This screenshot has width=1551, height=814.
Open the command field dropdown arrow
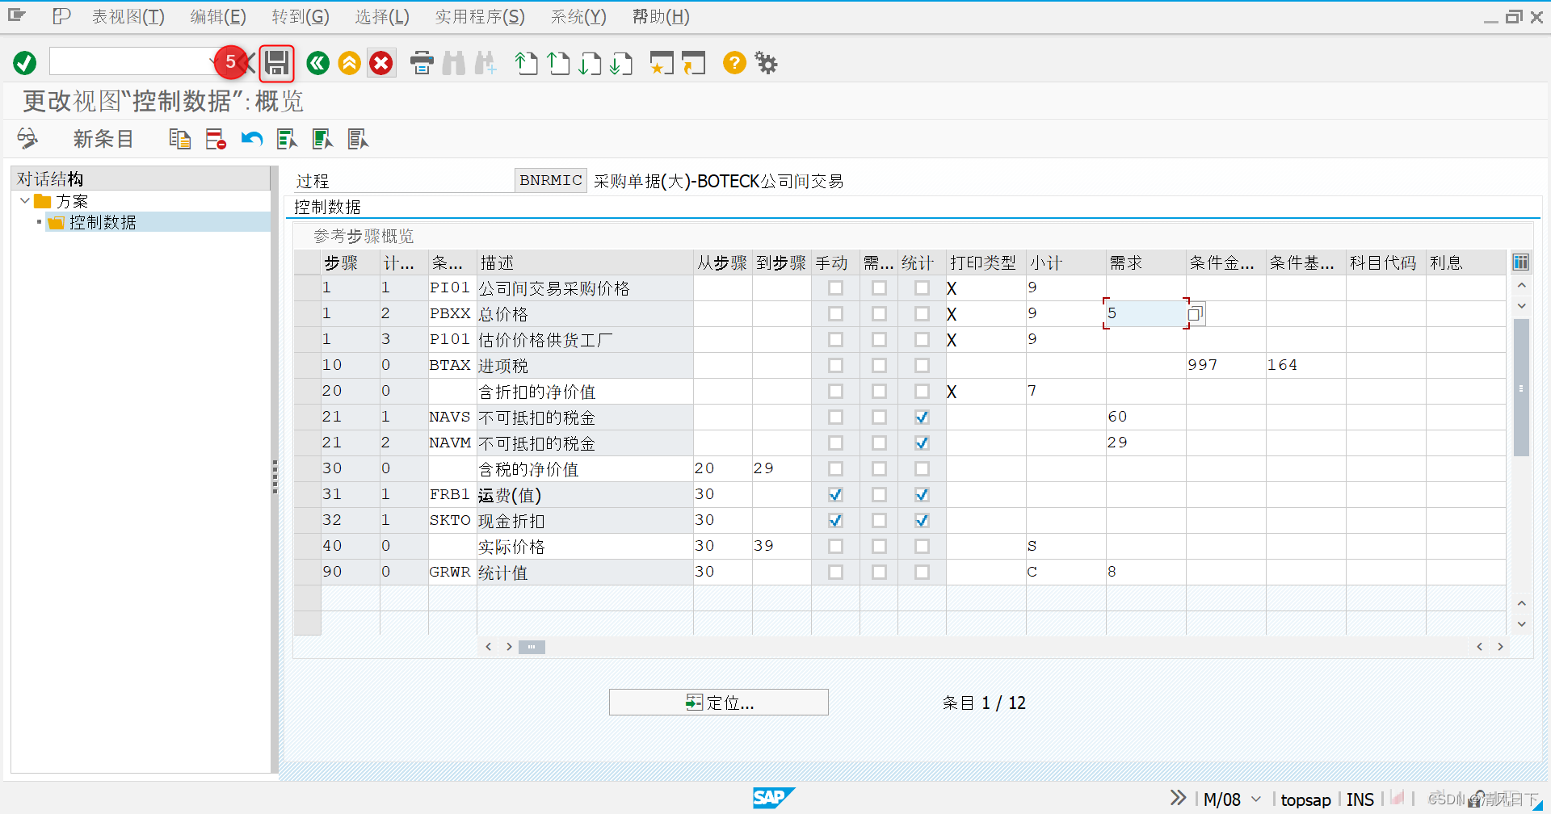click(214, 61)
